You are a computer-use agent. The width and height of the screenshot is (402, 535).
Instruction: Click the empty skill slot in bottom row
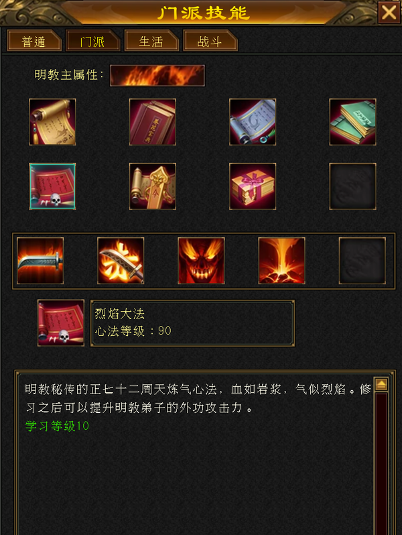pos(362,261)
